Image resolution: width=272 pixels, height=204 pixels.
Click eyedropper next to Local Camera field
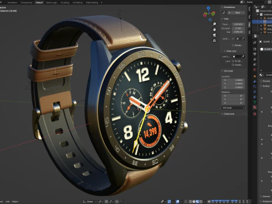[x=243, y=39]
